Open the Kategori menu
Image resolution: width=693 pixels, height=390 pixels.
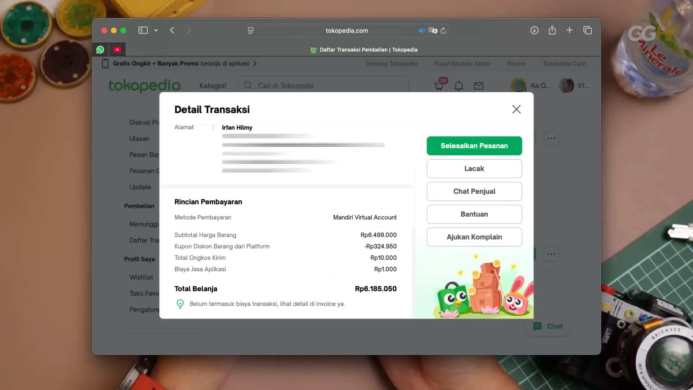[x=213, y=86]
